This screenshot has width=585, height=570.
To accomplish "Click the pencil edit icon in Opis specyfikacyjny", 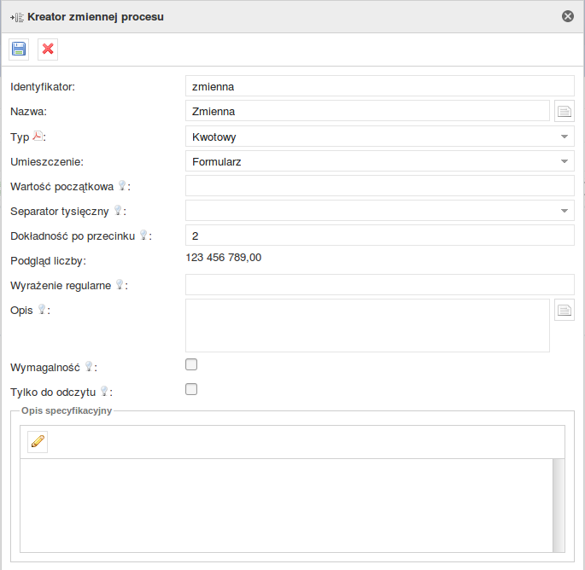I will (38, 441).
